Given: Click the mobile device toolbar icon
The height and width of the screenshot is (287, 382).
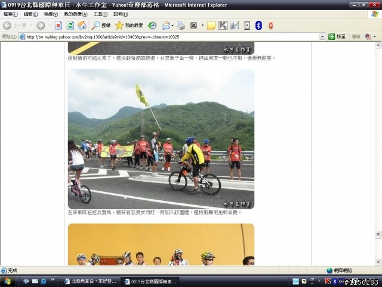Looking at the screenshot, I should 247,25.
